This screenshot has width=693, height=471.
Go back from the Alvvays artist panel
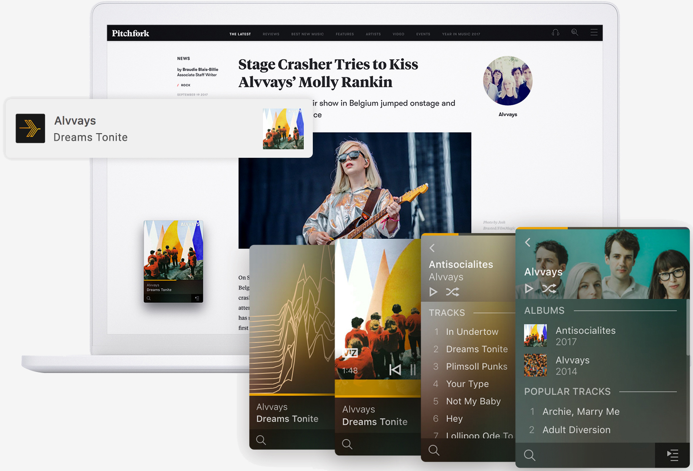[527, 242]
